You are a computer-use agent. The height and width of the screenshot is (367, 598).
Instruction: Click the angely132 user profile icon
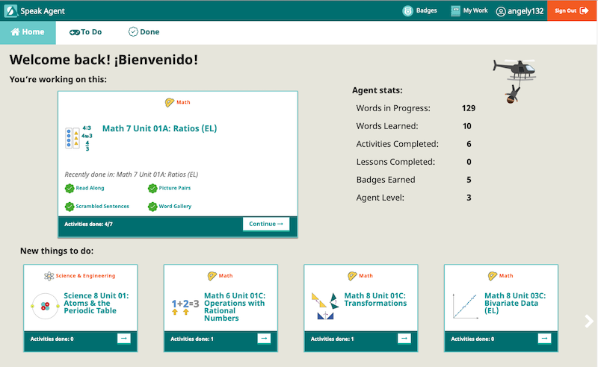501,11
